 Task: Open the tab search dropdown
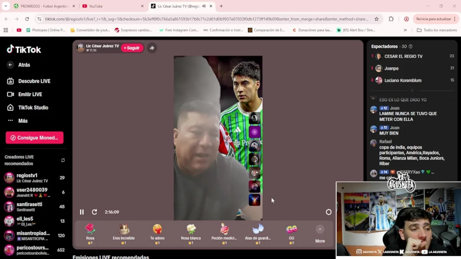point(5,6)
